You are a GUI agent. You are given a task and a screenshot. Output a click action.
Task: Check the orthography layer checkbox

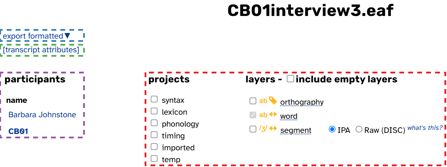tap(253, 101)
